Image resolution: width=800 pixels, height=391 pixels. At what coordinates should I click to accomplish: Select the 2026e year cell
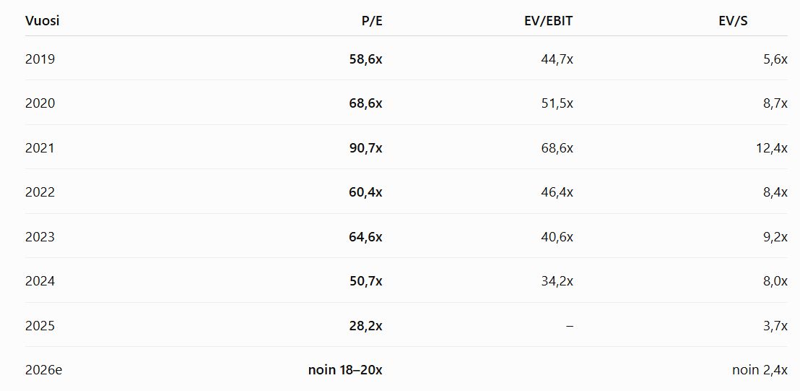(43, 370)
